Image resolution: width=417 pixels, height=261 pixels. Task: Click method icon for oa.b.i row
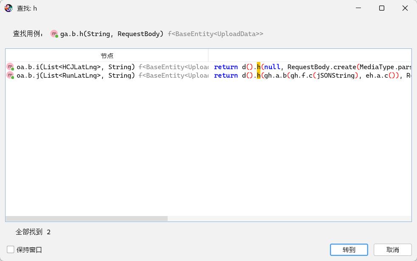coord(10,67)
